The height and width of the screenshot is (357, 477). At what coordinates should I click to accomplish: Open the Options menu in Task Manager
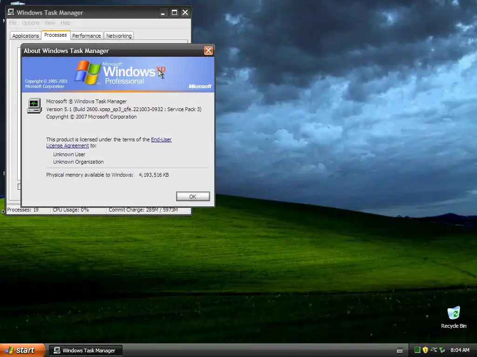[31, 23]
